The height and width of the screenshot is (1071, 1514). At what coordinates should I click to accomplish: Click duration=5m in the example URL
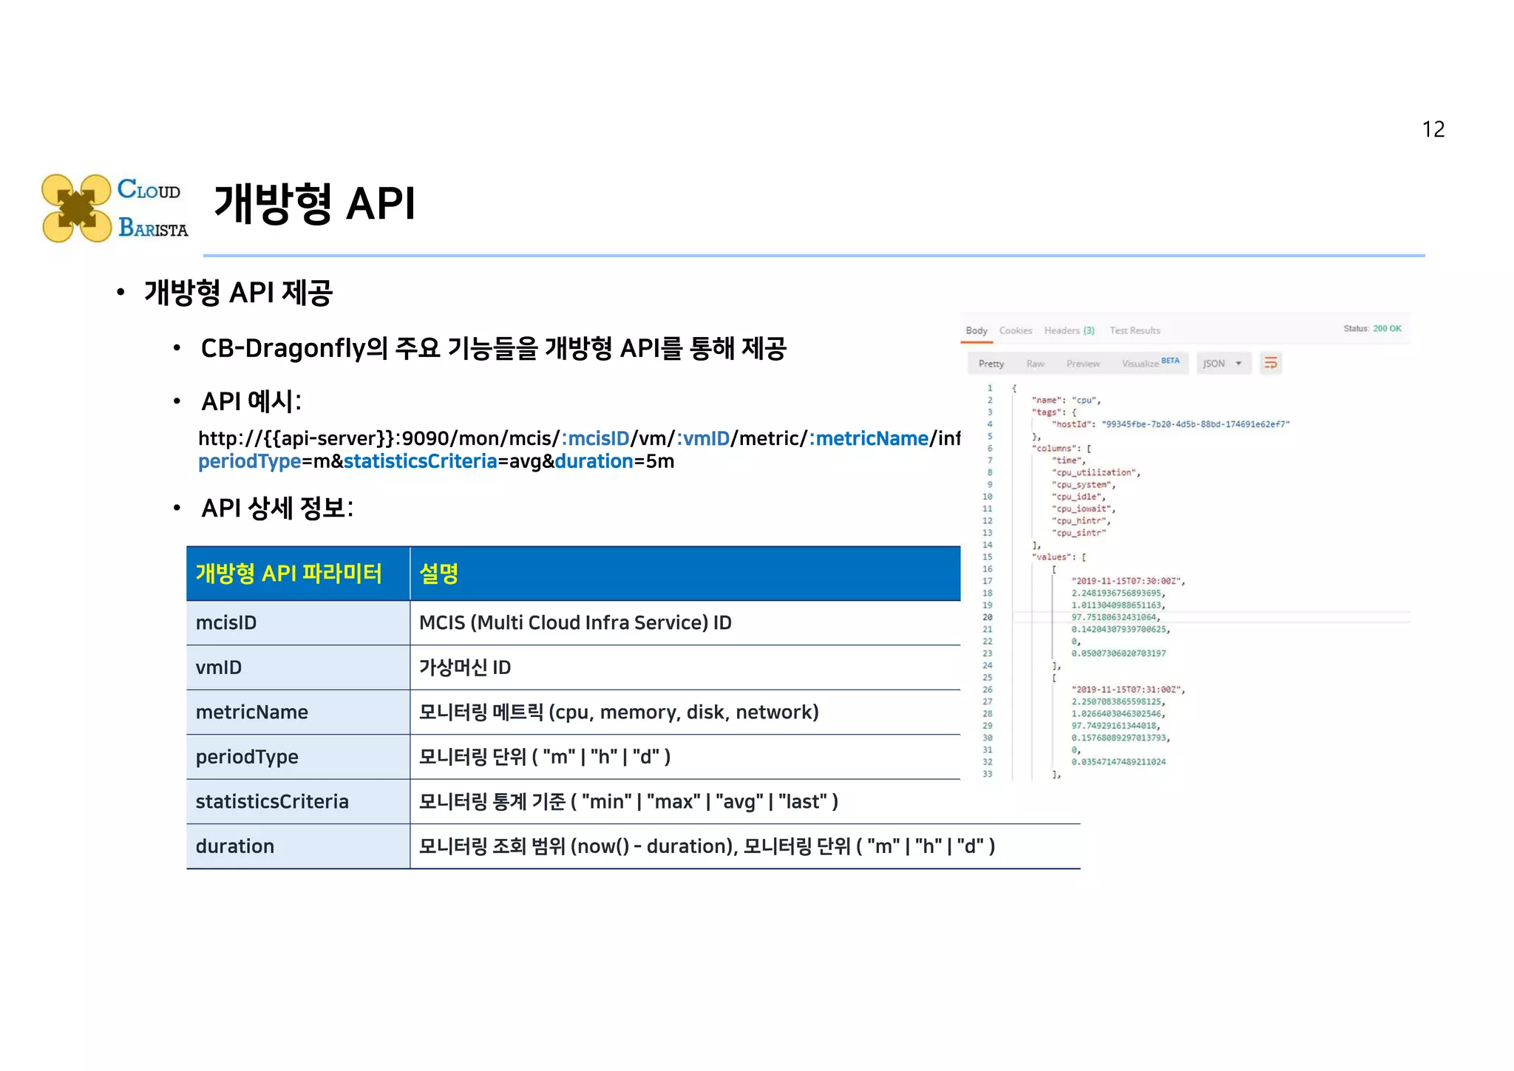(x=614, y=461)
